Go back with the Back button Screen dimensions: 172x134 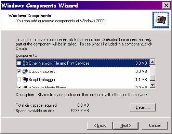[x=100, y=125]
